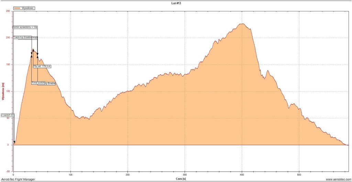Click the highest altitude peak near 400 s
The image size is (352, 182).
point(242,24)
